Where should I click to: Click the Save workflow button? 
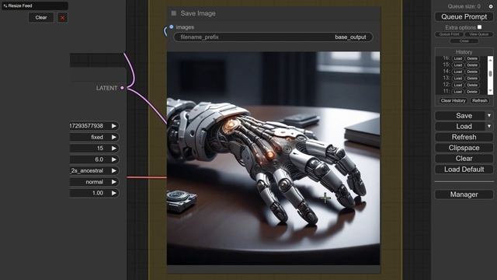[460, 116]
